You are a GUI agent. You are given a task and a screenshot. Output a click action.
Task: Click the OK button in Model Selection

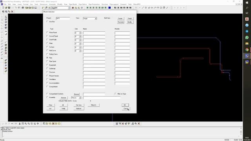(x=125, y=105)
